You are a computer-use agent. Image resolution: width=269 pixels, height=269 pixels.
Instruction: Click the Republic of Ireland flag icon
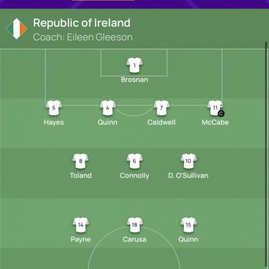(x=17, y=29)
